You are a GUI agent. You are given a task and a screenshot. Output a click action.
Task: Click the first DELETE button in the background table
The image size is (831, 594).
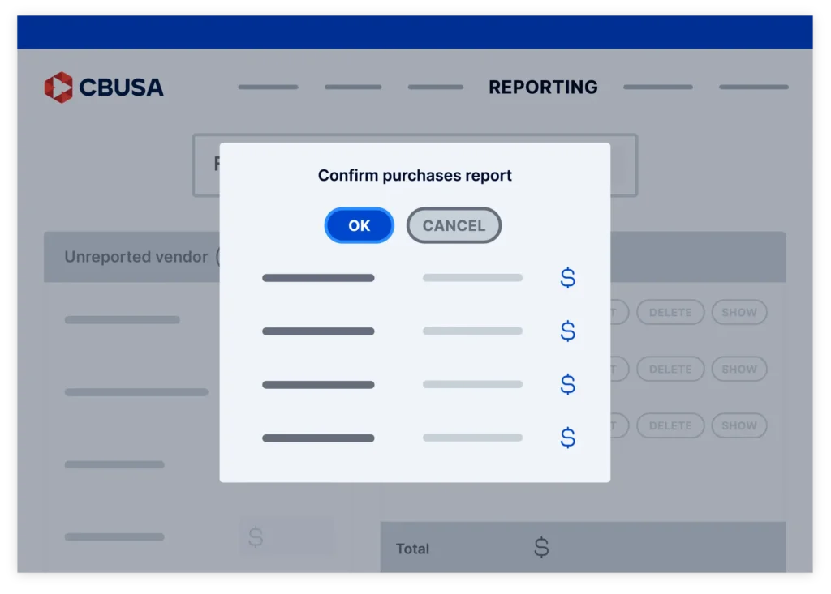pyautogui.click(x=670, y=312)
